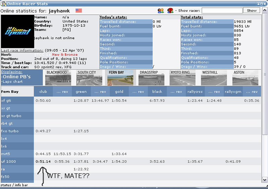268x189 pixels.
Task: Select the Dragstrip track thumbnail
Action: click(x=151, y=78)
